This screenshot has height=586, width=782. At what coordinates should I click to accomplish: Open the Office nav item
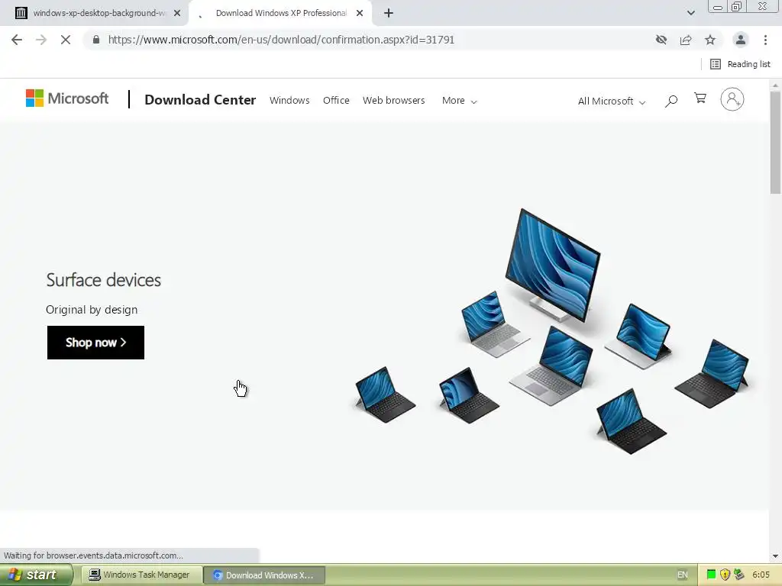click(x=336, y=100)
